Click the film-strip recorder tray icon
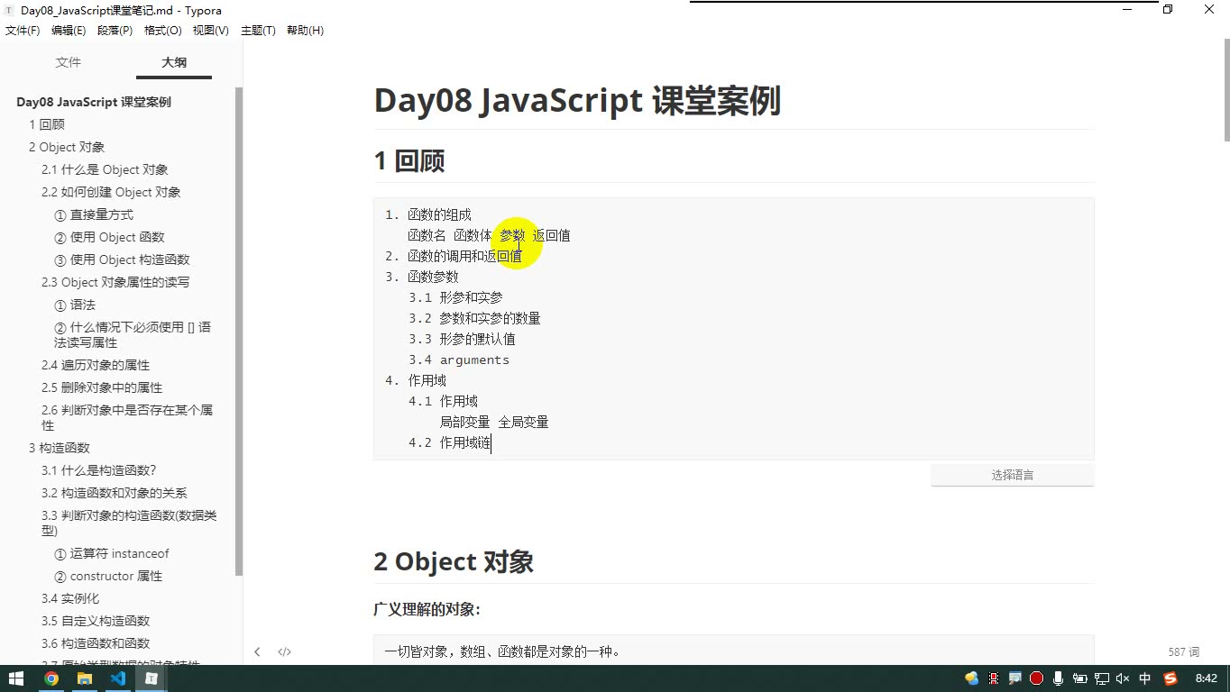 994,678
